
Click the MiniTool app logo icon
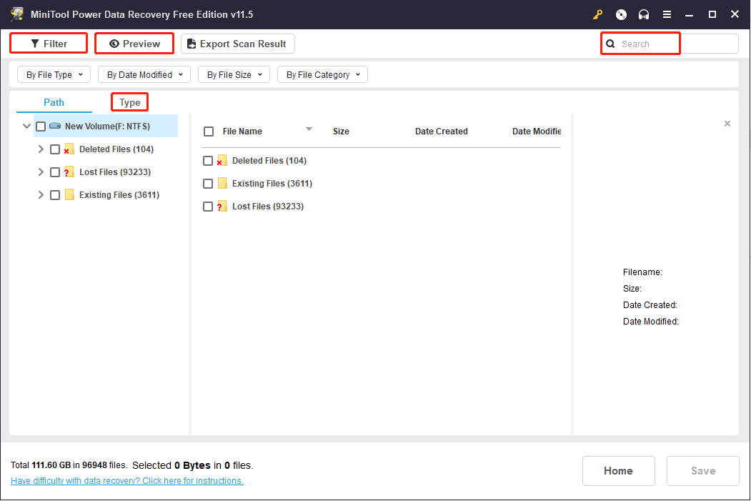coord(17,14)
